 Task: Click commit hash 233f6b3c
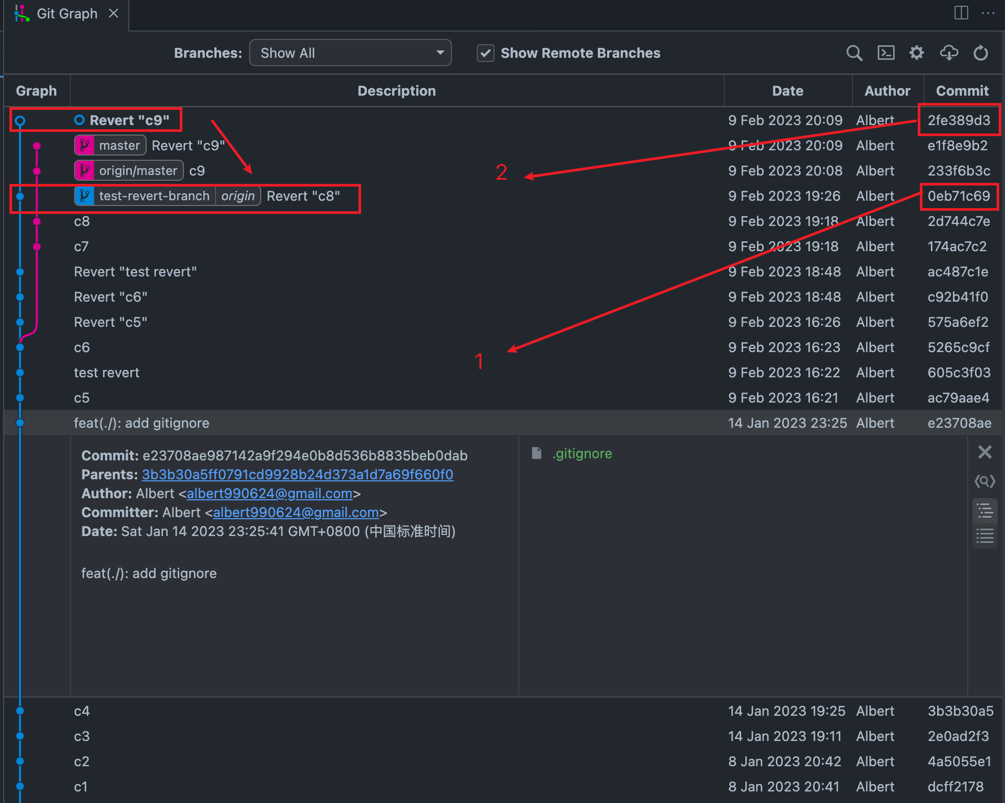(x=959, y=171)
